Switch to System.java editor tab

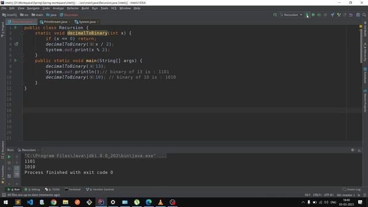(x=87, y=22)
